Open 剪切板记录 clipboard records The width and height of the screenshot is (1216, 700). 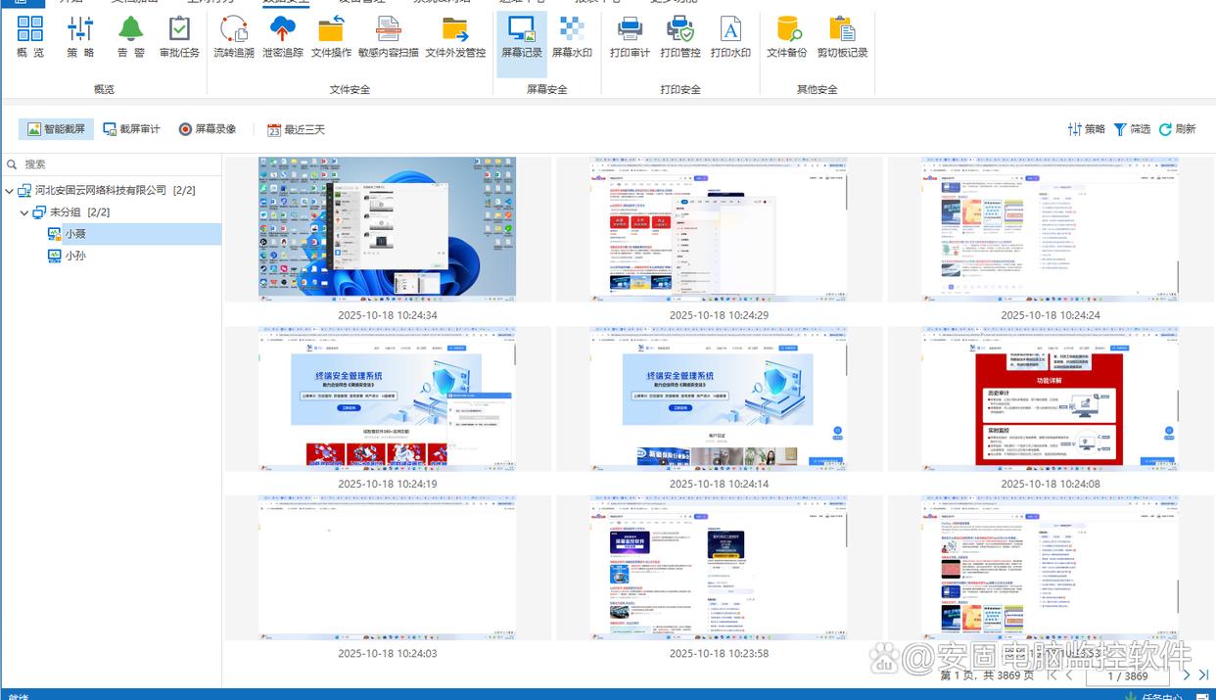pyautogui.click(x=842, y=37)
